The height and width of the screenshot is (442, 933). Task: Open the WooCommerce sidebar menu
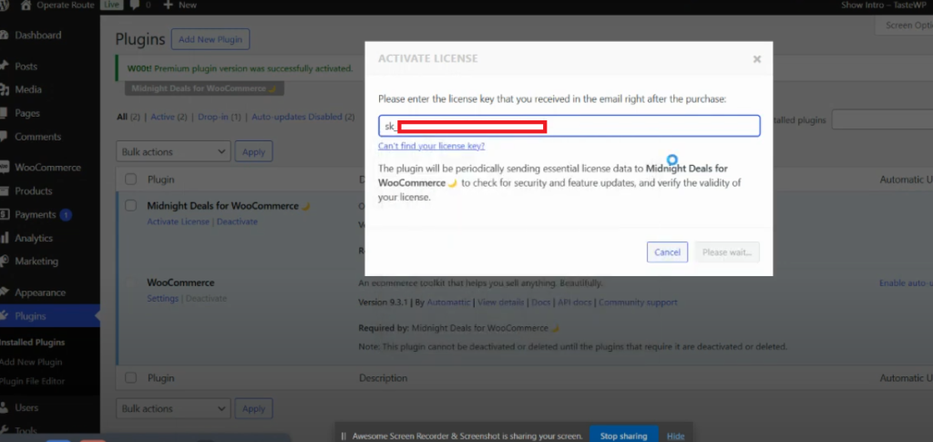[x=47, y=168]
